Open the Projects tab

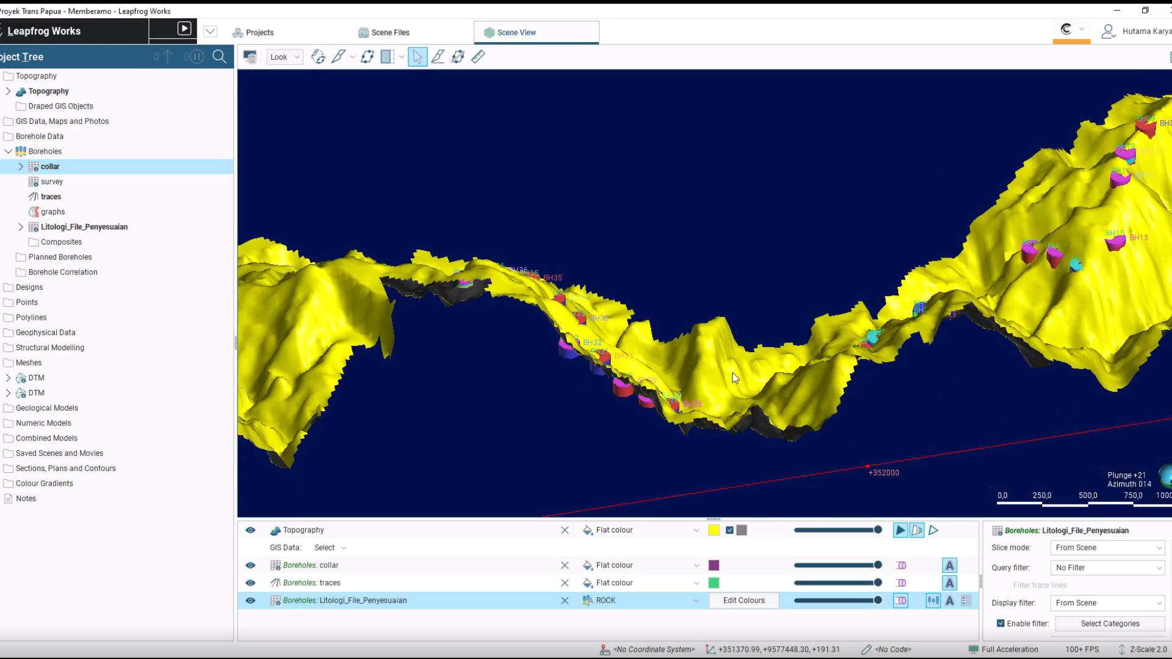(x=259, y=32)
